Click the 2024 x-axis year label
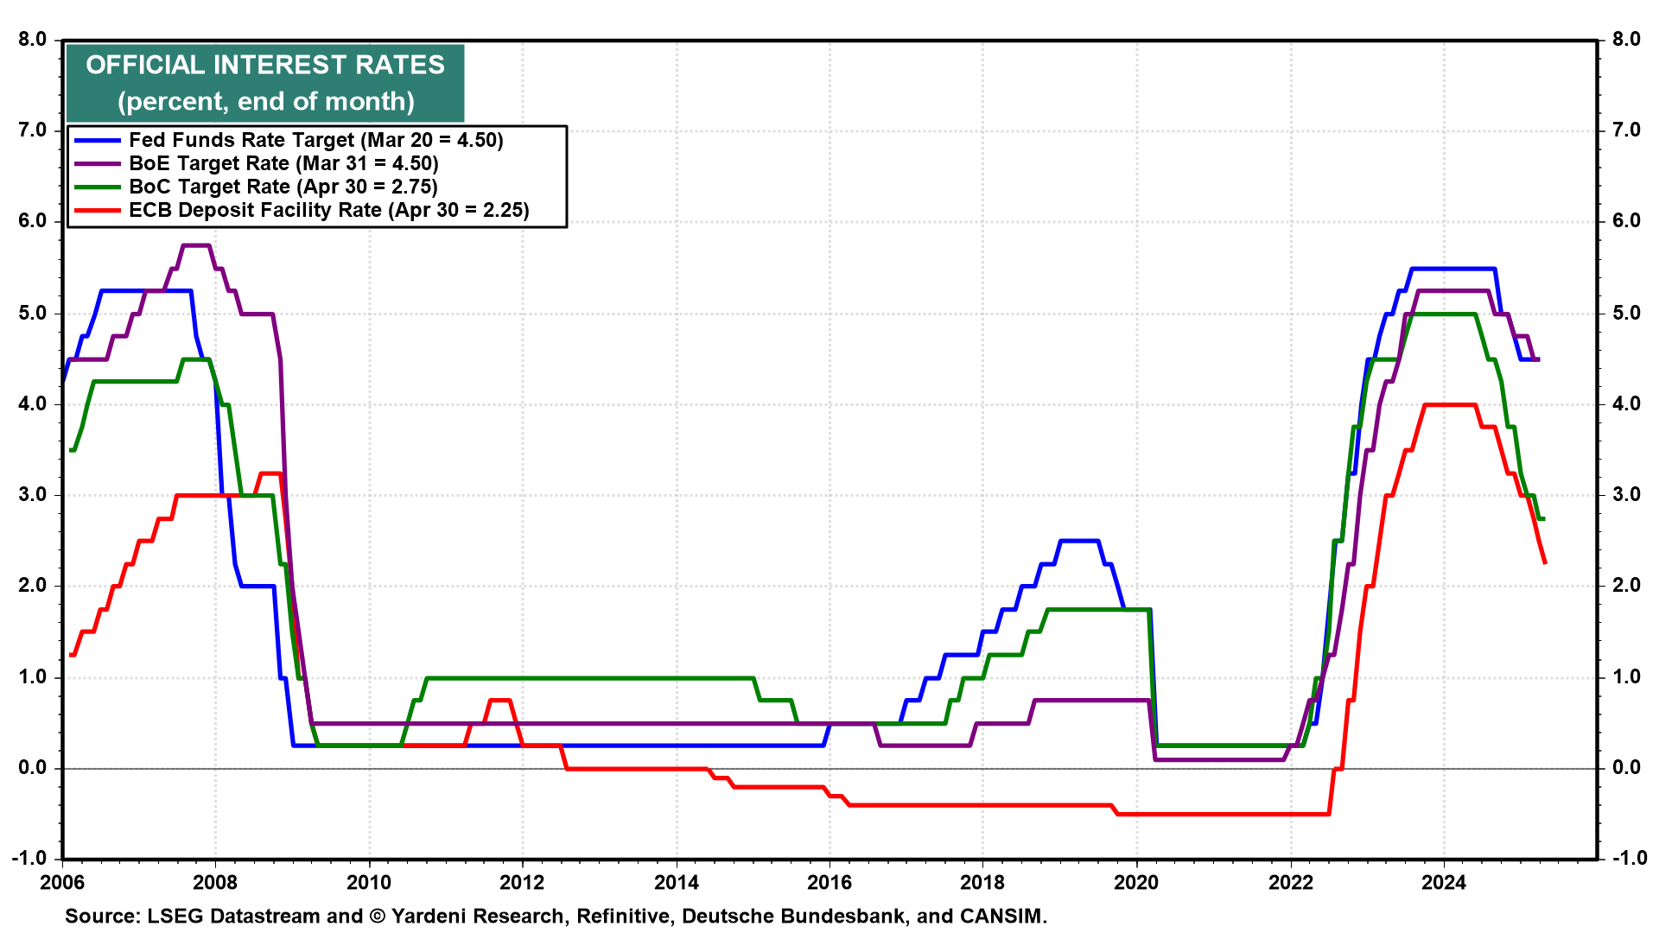The height and width of the screenshot is (933, 1659). click(x=1443, y=882)
